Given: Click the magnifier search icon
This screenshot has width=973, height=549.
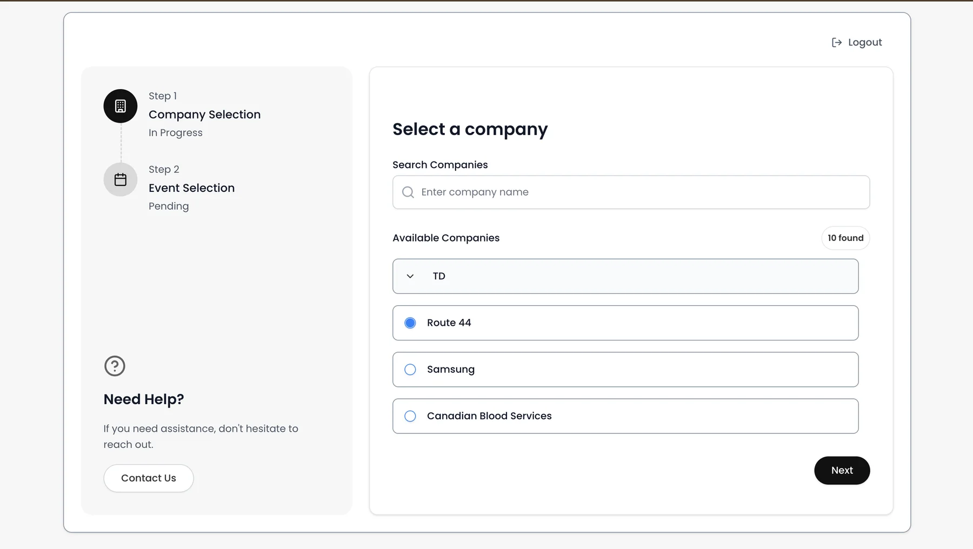Looking at the screenshot, I should click(408, 192).
